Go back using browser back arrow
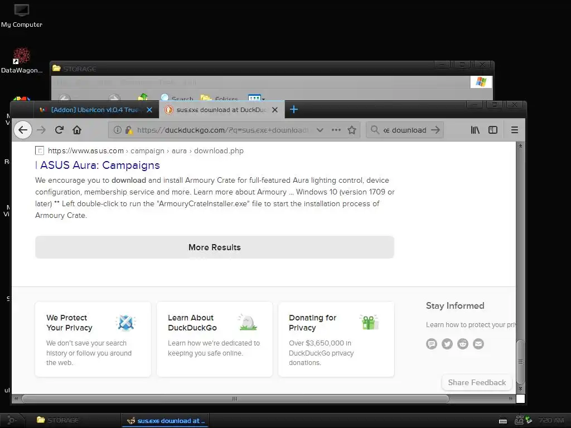The height and width of the screenshot is (428, 571). pyautogui.click(x=23, y=130)
